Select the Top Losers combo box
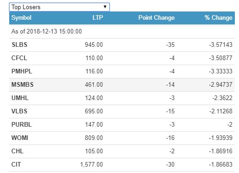This screenshot has width=239, height=173. tap(59, 7)
